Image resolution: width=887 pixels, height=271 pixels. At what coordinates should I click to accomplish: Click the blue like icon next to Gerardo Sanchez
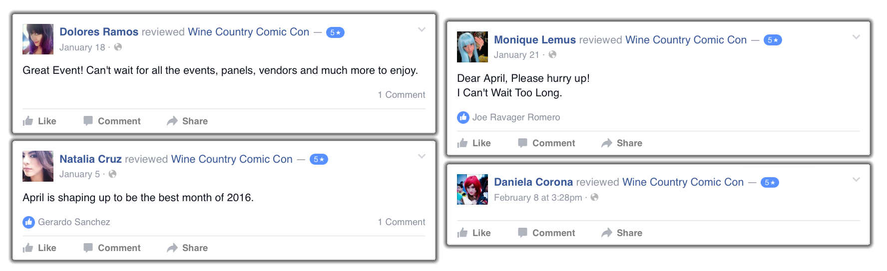point(28,222)
